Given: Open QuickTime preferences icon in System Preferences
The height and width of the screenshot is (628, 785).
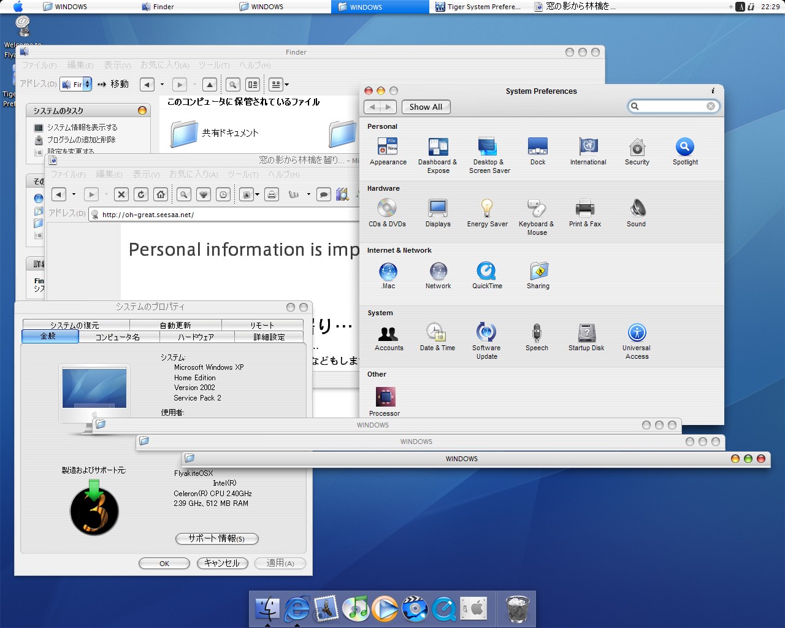Looking at the screenshot, I should [x=487, y=275].
